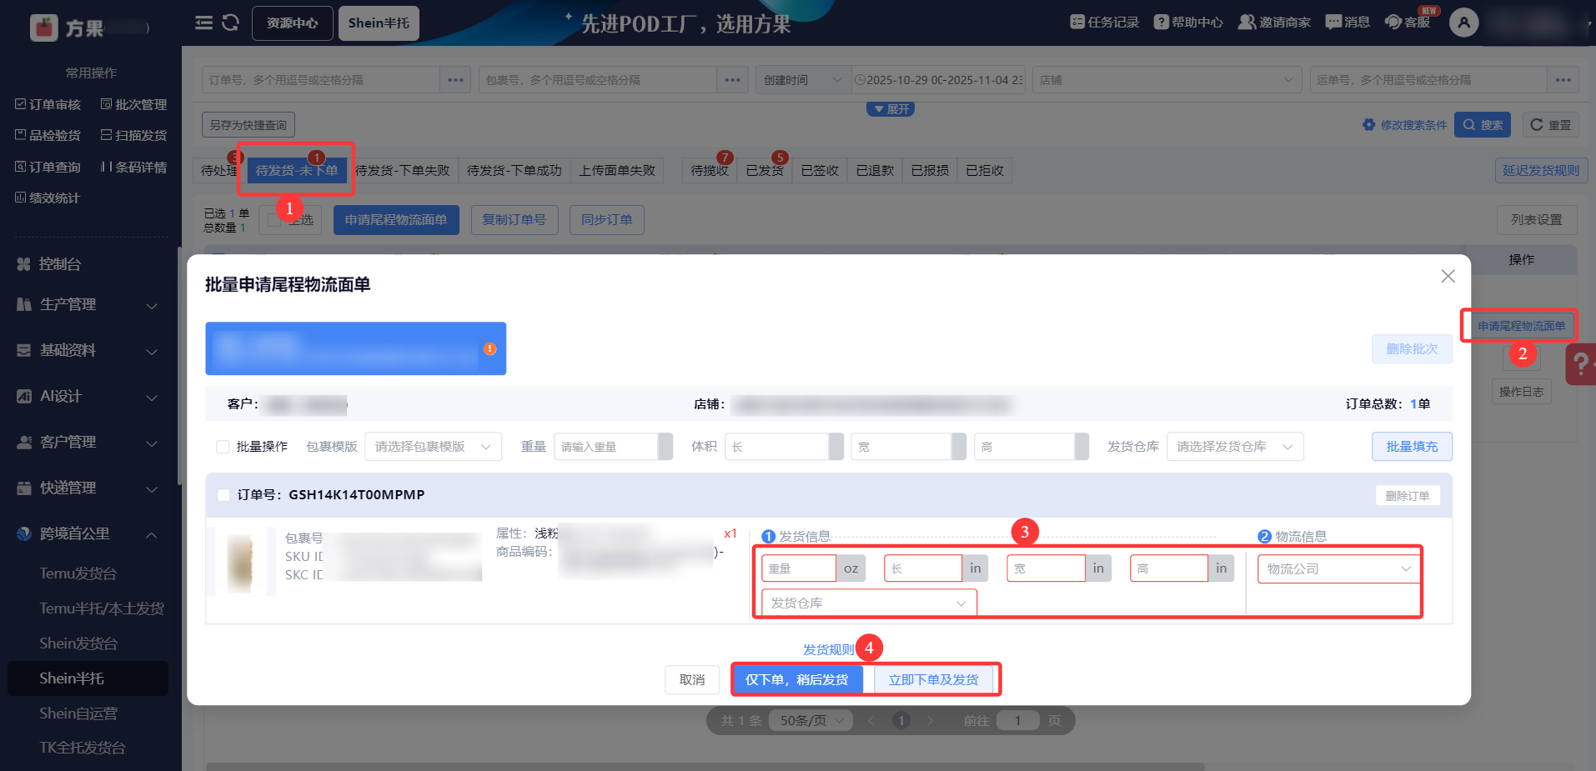Image resolution: width=1596 pixels, height=771 pixels.
Task: Open 发货规则 link
Action: point(829,649)
